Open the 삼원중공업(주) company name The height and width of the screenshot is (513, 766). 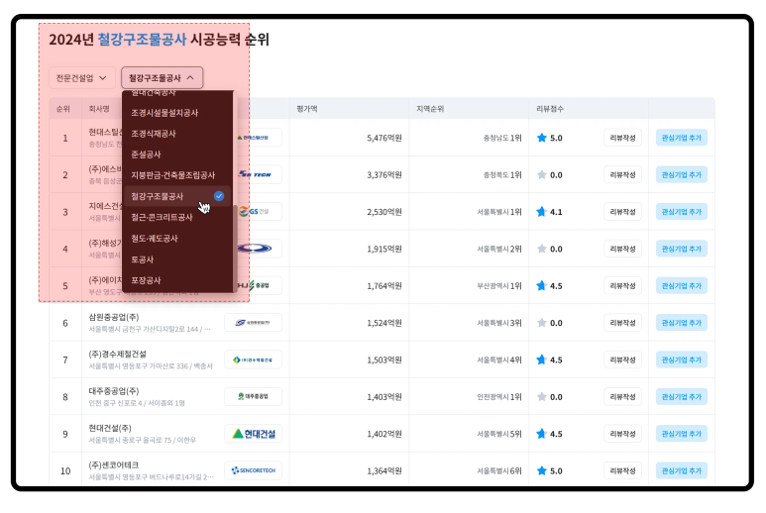pos(114,317)
